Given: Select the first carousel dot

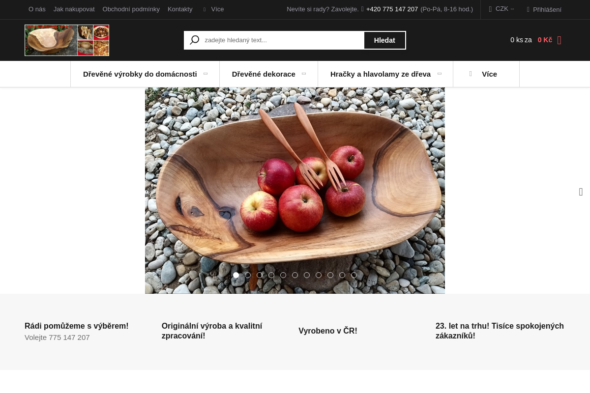Looking at the screenshot, I should [236, 275].
